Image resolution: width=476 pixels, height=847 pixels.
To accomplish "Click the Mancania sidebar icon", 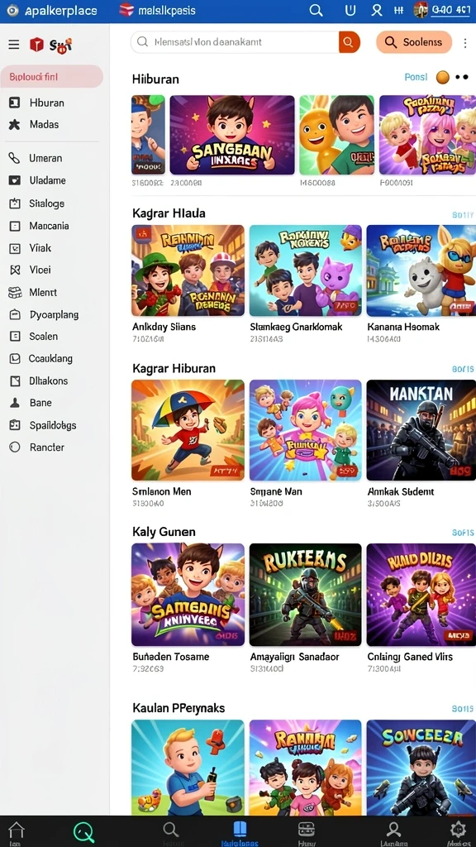I will pos(15,226).
